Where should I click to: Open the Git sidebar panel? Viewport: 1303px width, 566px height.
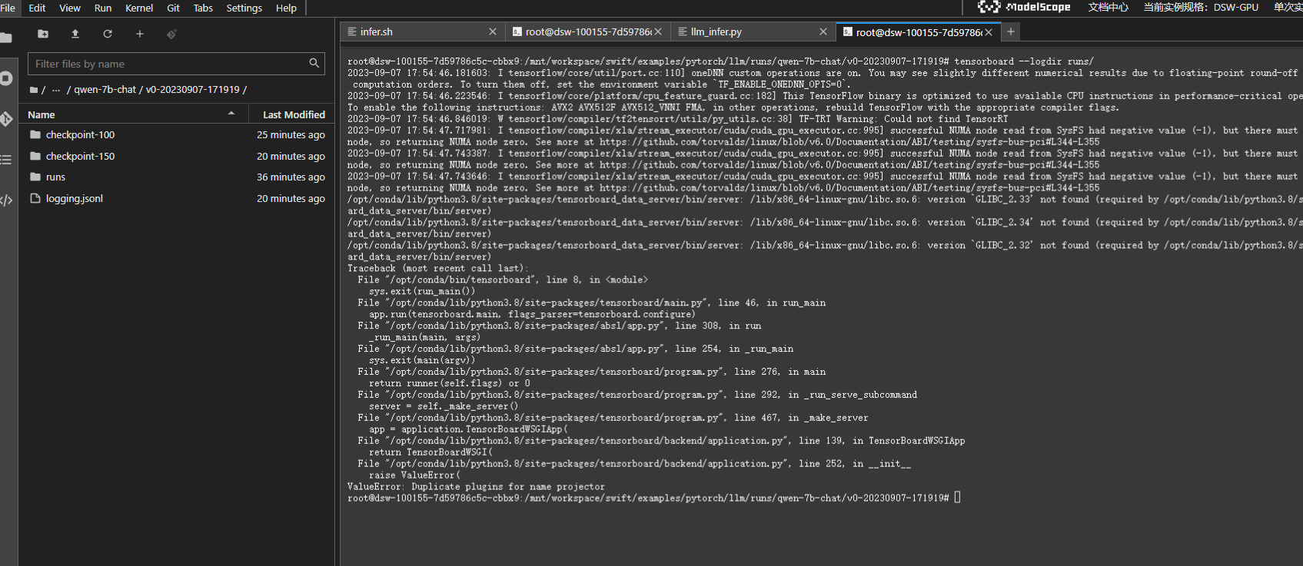point(6,119)
